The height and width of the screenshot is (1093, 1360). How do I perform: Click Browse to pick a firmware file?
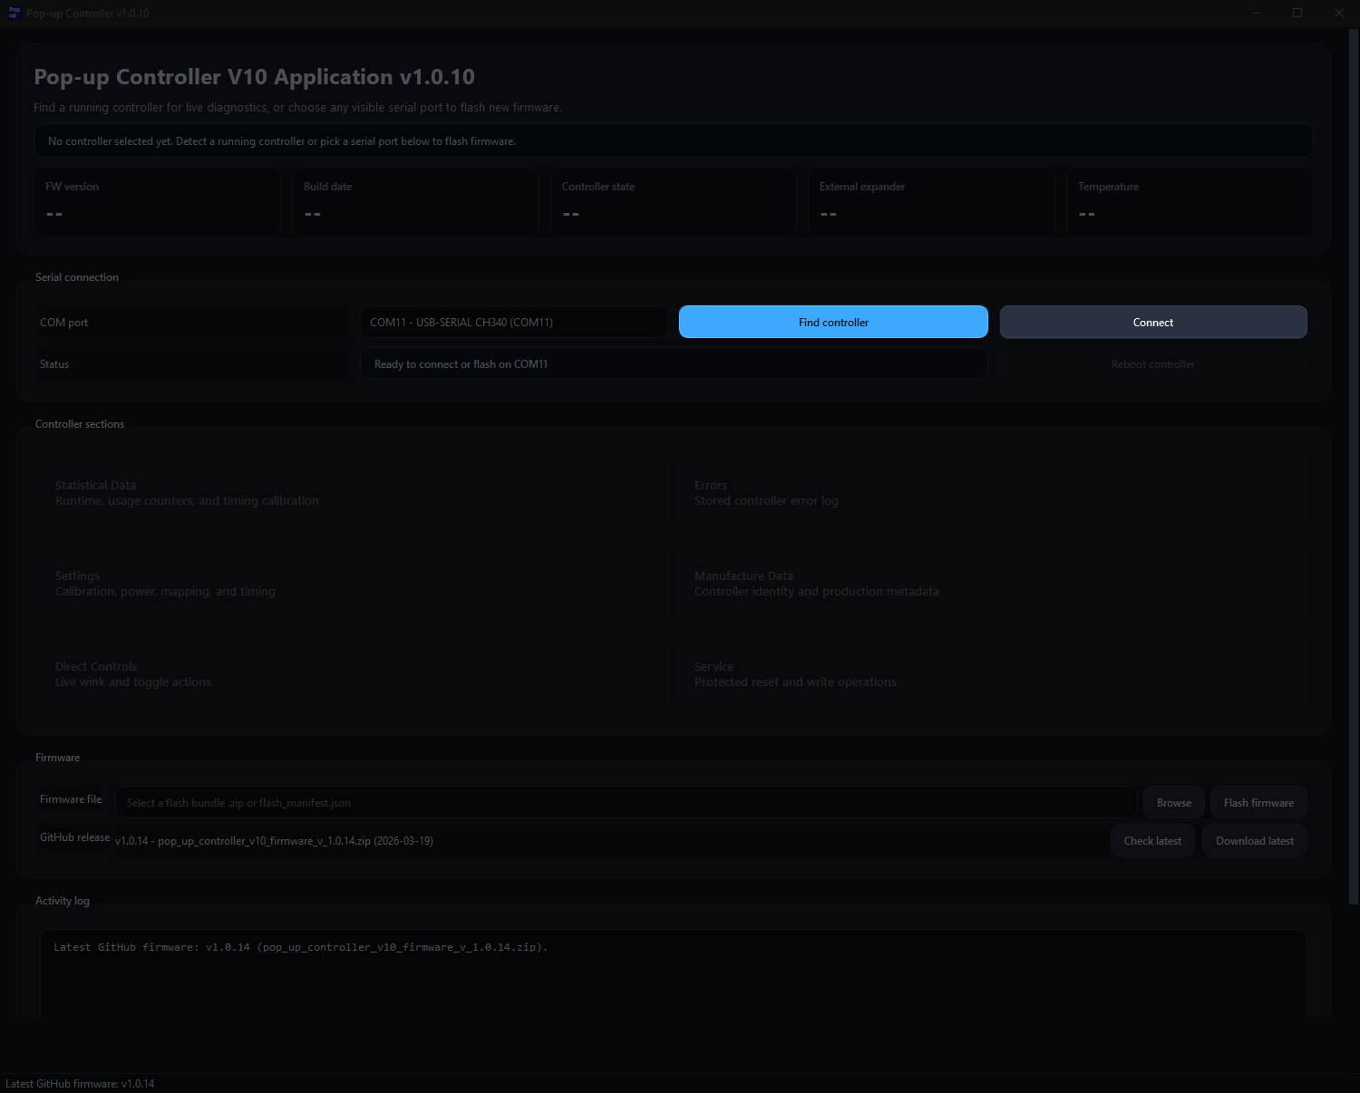pyautogui.click(x=1173, y=802)
